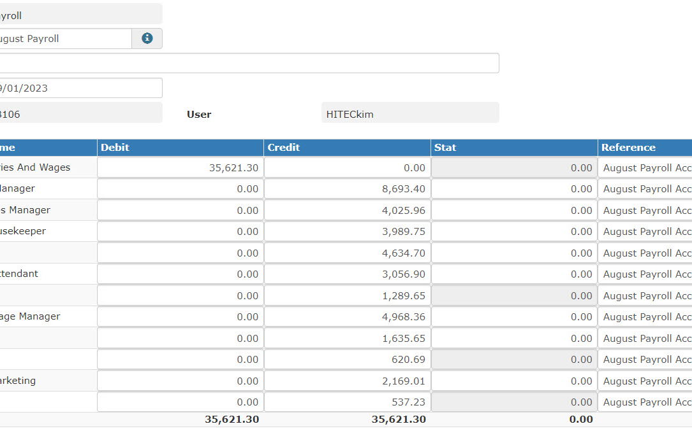Click the 3,989.75 credit cell
Image resolution: width=692 pixels, height=431 pixels.
[347, 232]
